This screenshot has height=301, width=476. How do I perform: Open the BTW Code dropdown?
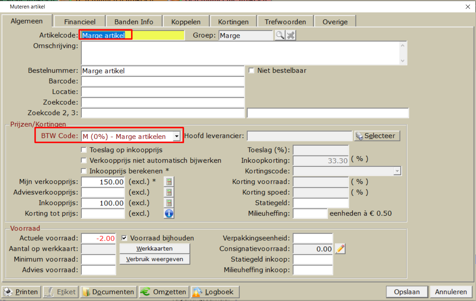click(177, 136)
